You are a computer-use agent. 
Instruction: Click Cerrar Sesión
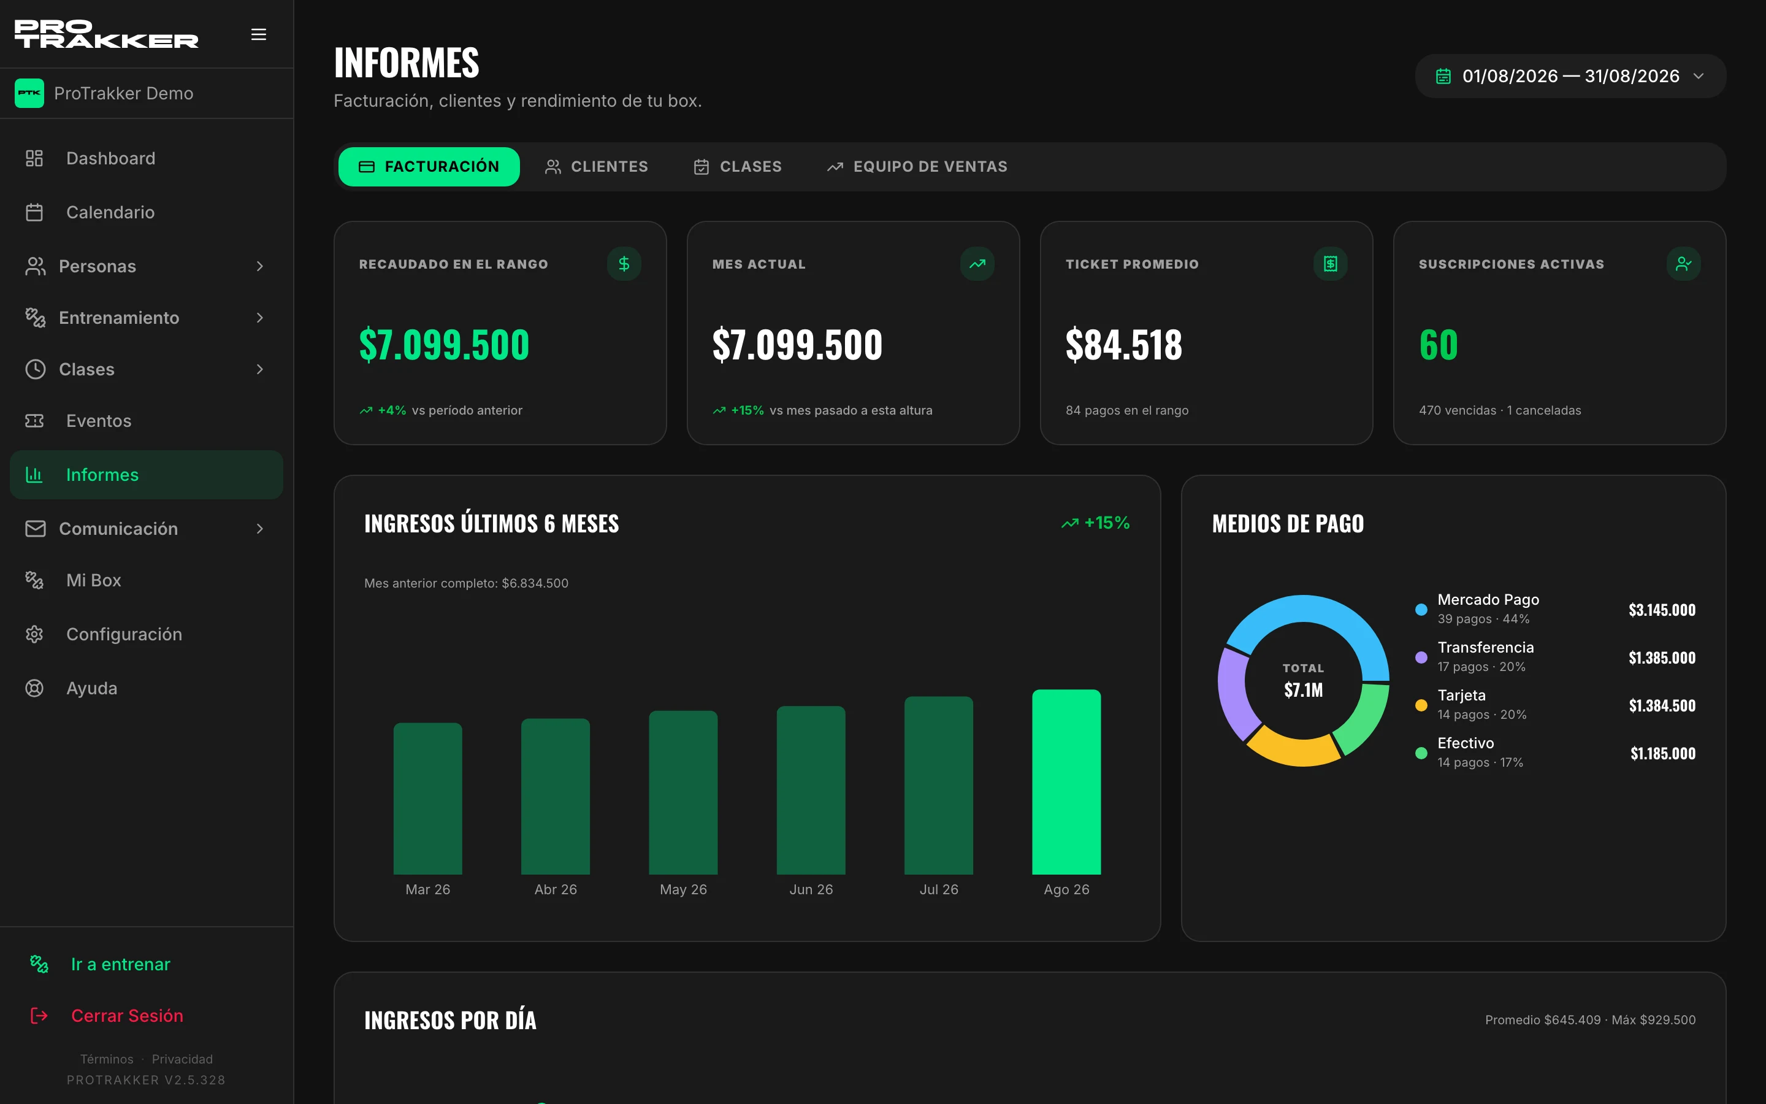[x=127, y=1016]
